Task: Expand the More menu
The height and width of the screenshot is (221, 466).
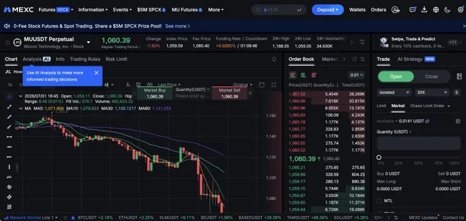Action: tap(216, 10)
